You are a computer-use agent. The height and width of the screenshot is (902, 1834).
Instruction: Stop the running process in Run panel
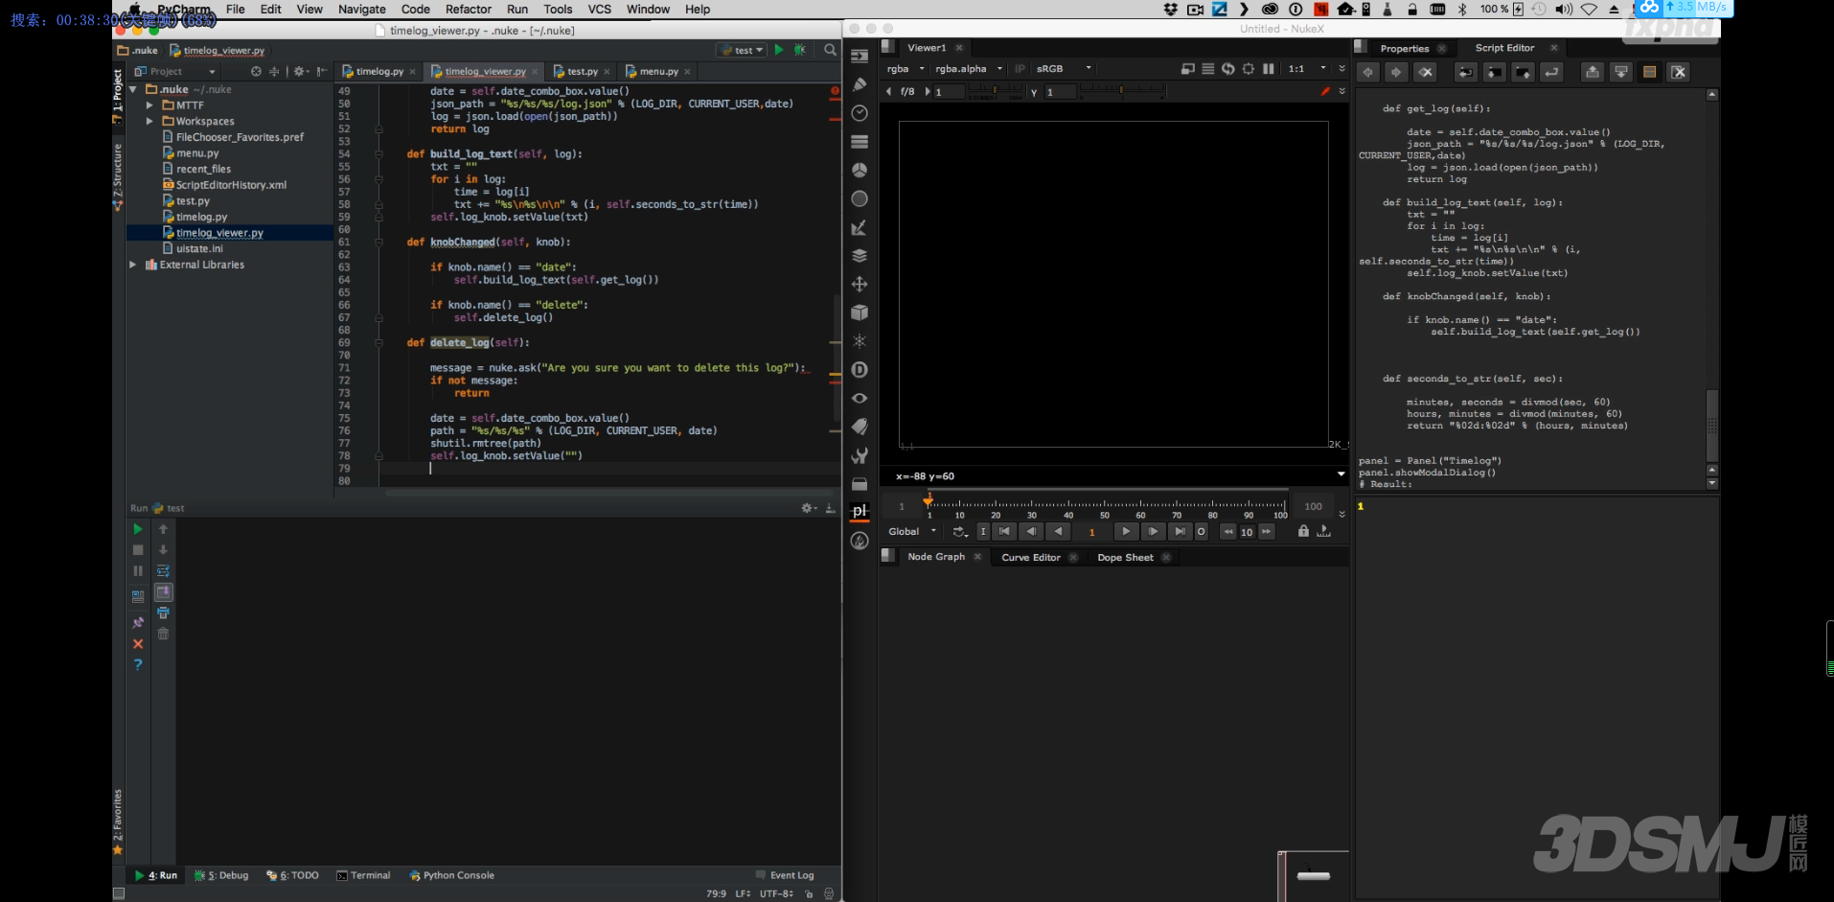pyautogui.click(x=138, y=550)
